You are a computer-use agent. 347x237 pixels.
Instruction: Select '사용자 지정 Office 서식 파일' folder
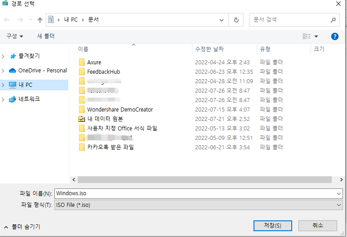[x=122, y=128]
